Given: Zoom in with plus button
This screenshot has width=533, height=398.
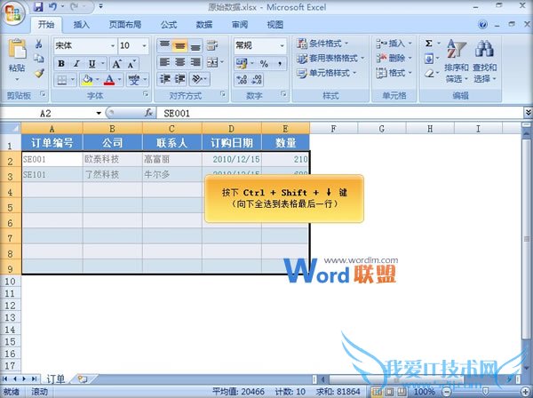Looking at the screenshot, I should click(x=525, y=392).
